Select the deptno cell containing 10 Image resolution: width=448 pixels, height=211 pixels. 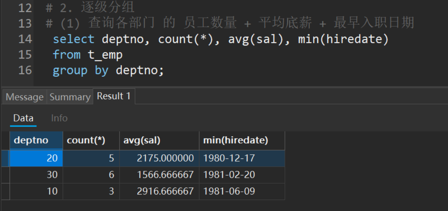[x=36, y=191]
